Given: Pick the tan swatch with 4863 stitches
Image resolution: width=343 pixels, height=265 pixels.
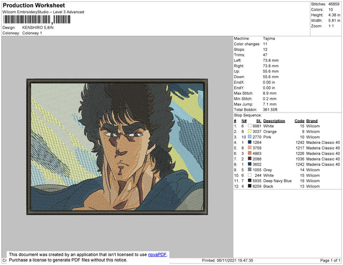Looking at the screenshot, I should 249,154.
